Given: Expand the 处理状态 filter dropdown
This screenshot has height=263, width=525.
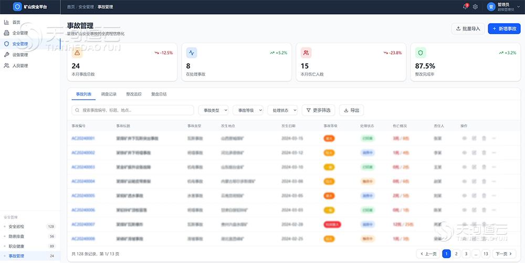Looking at the screenshot, I should coord(282,110).
